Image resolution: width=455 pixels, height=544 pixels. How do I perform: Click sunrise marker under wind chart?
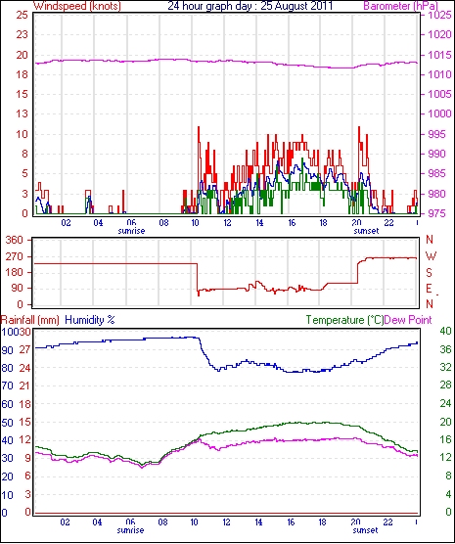tap(131, 231)
